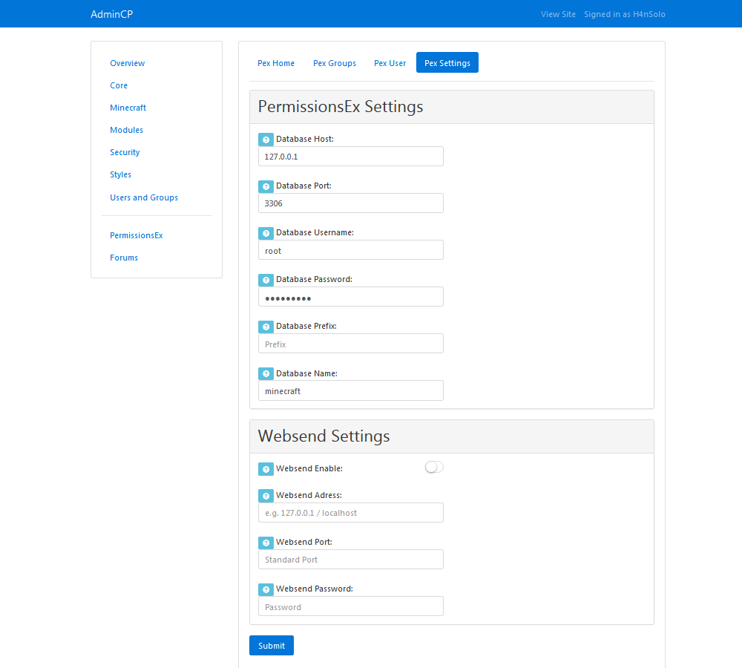Image resolution: width=742 pixels, height=668 pixels.
Task: Click the help icon beside Websend Enable
Action: coord(266,469)
